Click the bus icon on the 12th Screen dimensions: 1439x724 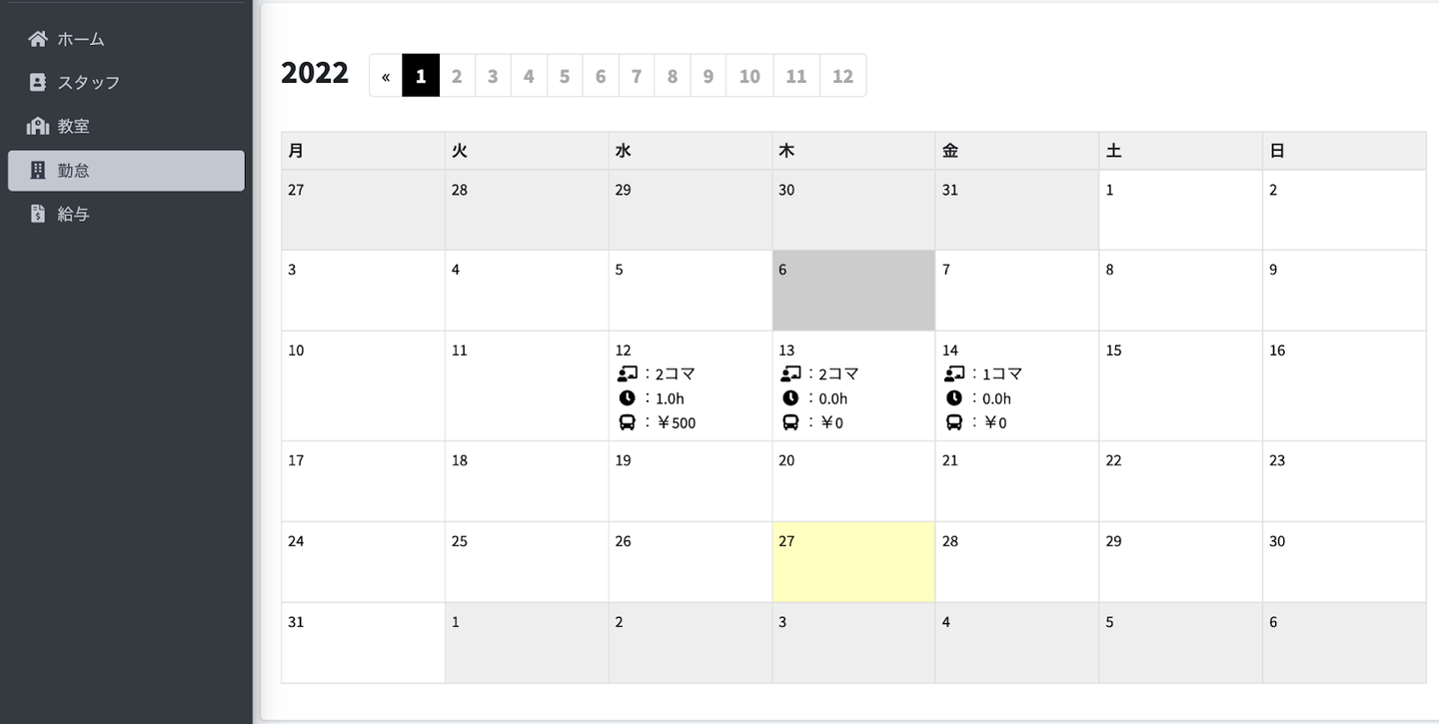pos(628,422)
